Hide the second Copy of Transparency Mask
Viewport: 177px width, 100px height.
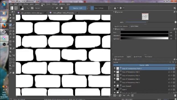[114, 72]
